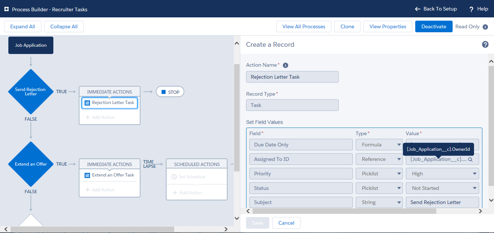Click the Rejection Letter Task action icon

coord(87,103)
